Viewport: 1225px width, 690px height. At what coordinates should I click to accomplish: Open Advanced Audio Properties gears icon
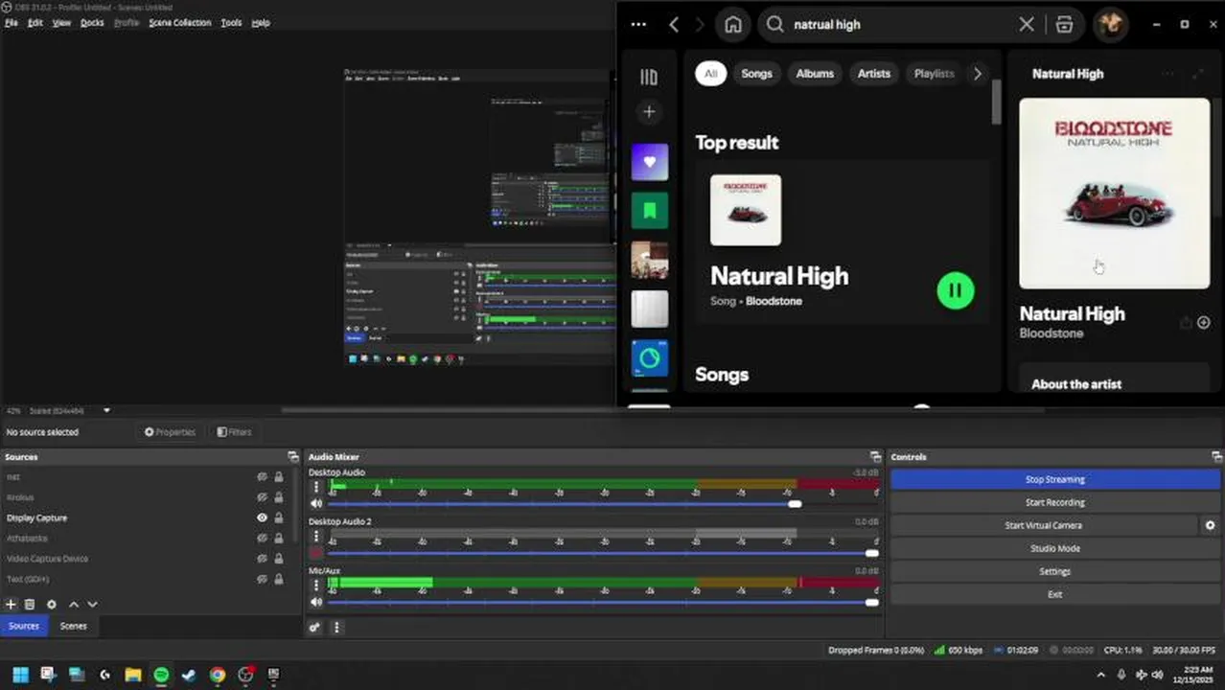point(314,628)
